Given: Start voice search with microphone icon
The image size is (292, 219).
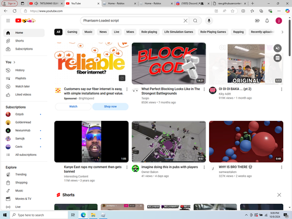Looking at the screenshot, I should pos(209,20).
